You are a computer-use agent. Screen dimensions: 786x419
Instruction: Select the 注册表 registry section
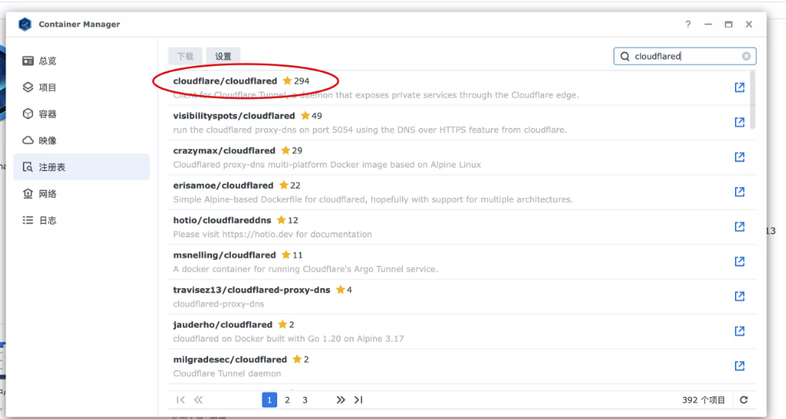click(x=82, y=167)
